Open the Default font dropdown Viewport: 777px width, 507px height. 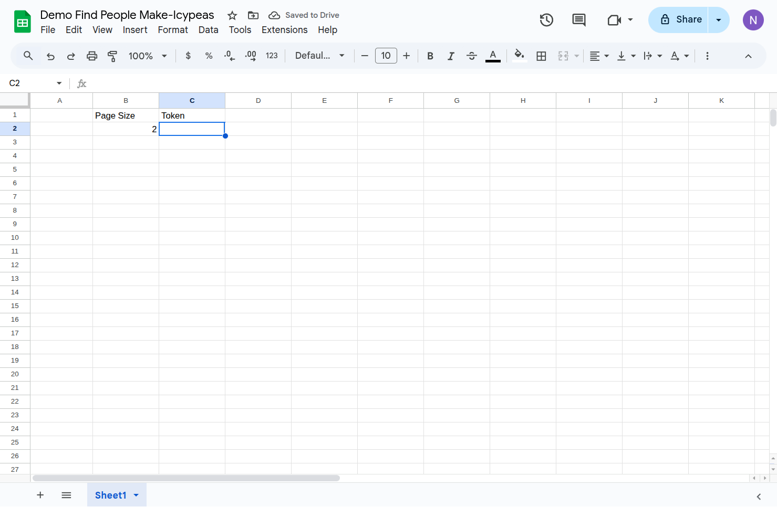pos(319,56)
